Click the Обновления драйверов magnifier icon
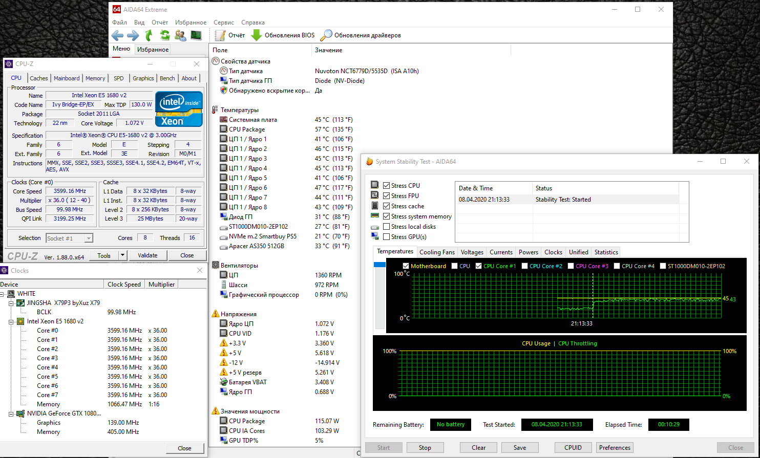The image size is (760, 458). [x=326, y=35]
